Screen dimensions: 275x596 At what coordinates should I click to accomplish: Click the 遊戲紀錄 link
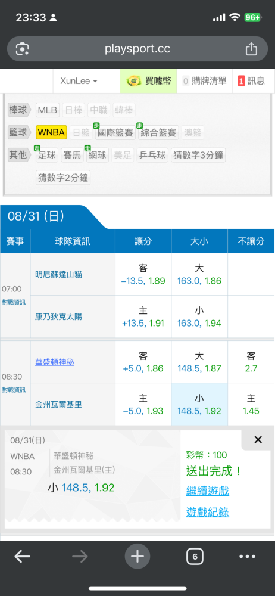tap(207, 512)
